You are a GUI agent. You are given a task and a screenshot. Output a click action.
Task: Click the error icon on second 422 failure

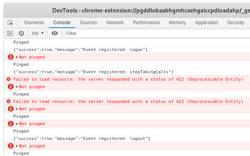click(x=9, y=101)
